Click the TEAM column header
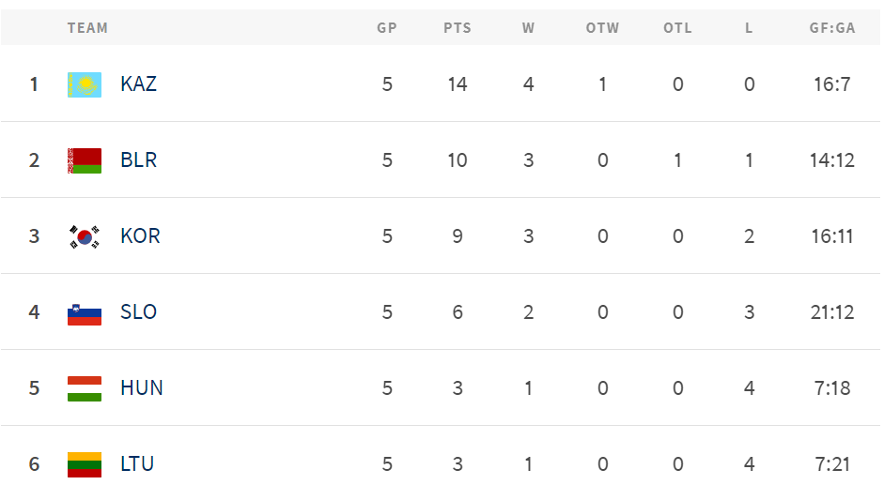The width and height of the screenshot is (884, 500). pyautogui.click(x=87, y=27)
